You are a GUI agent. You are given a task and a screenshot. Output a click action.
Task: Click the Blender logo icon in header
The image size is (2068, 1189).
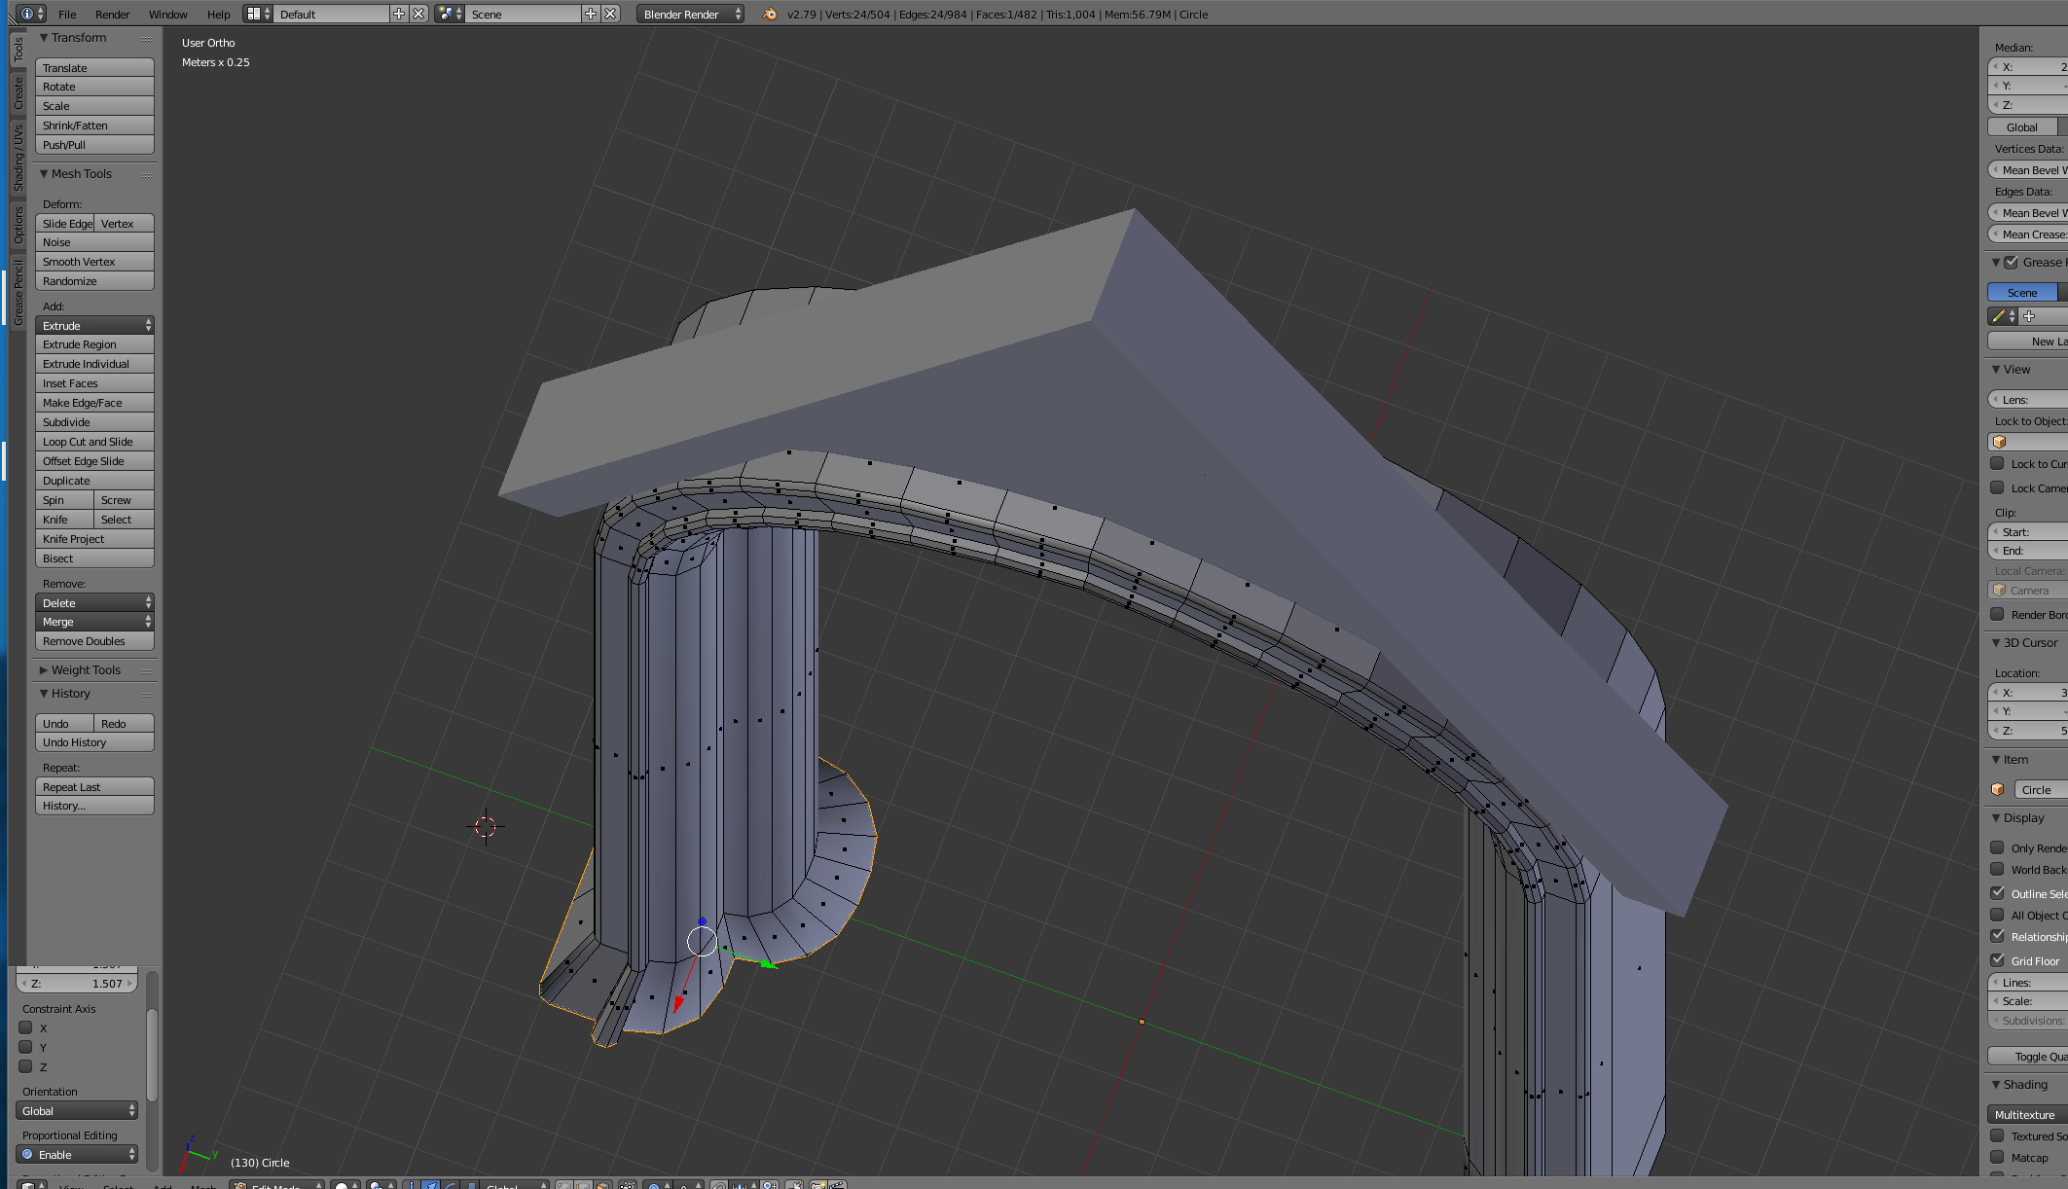point(770,14)
